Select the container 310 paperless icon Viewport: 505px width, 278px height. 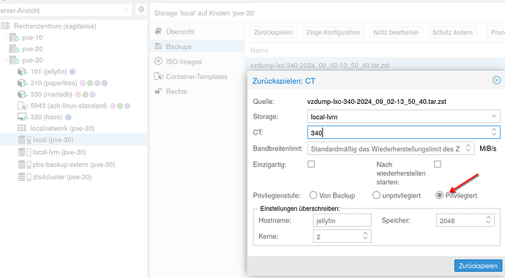[x=23, y=83]
